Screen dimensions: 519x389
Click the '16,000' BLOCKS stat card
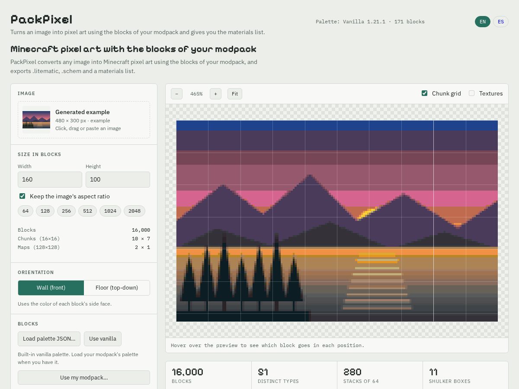(208, 375)
